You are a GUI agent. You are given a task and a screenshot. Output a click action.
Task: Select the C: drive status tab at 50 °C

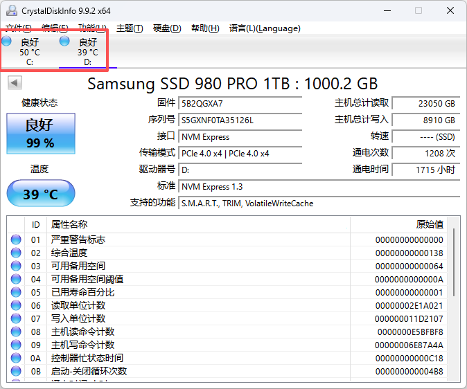click(30, 51)
